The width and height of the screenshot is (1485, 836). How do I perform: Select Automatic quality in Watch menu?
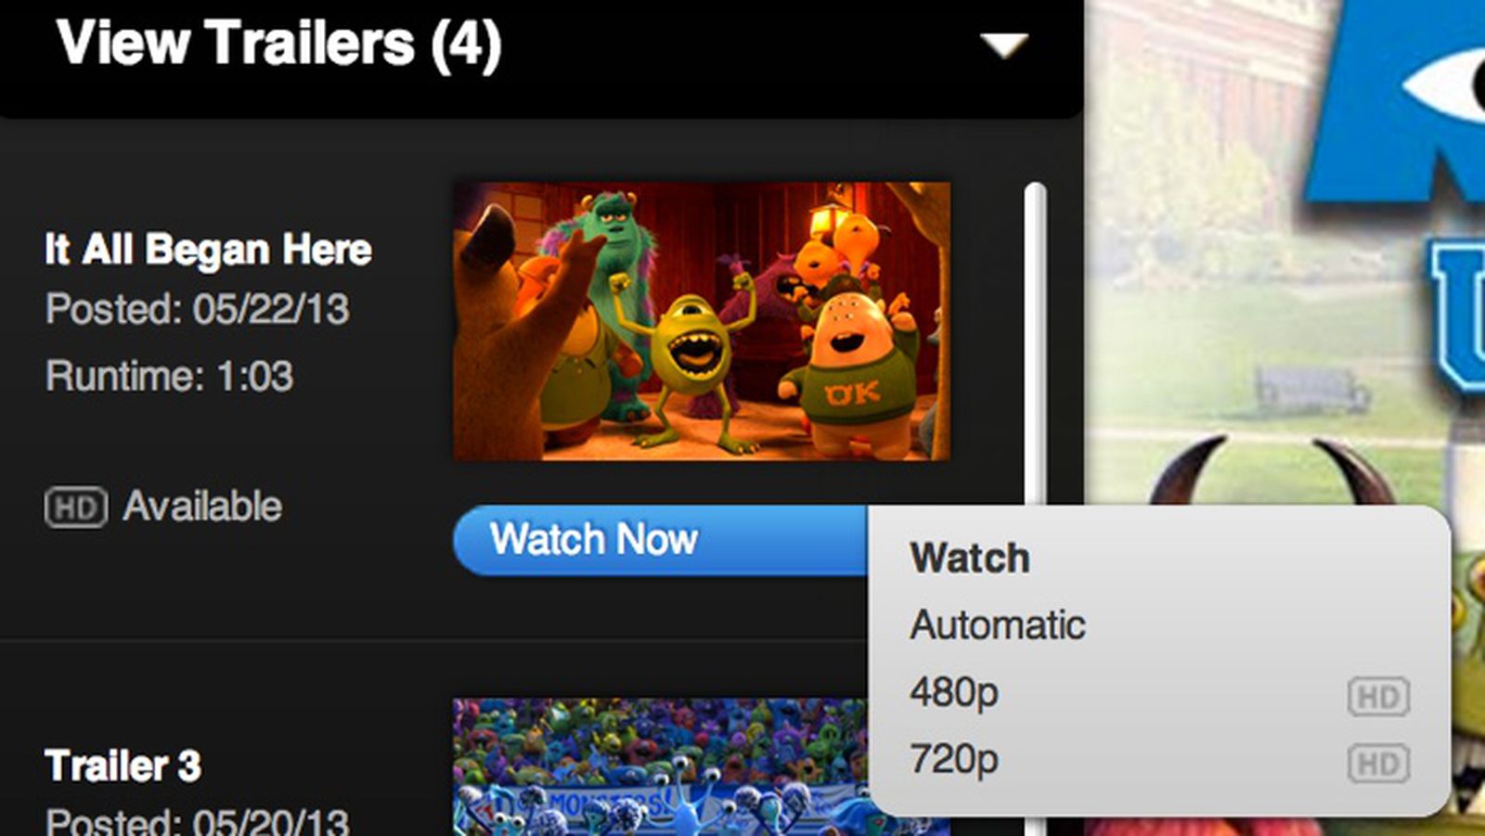tap(998, 624)
